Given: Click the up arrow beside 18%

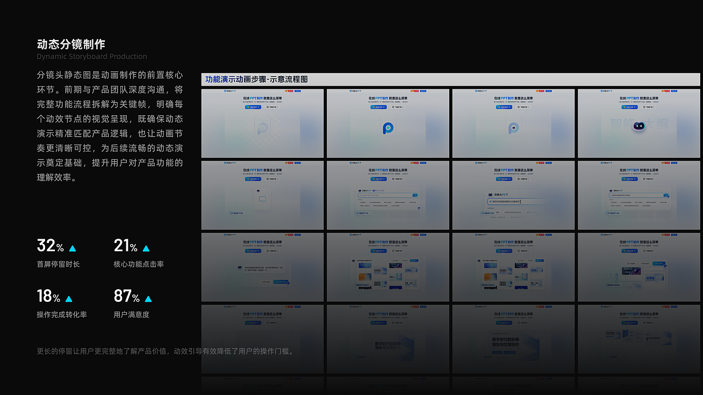Looking at the screenshot, I should pyautogui.click(x=69, y=299).
